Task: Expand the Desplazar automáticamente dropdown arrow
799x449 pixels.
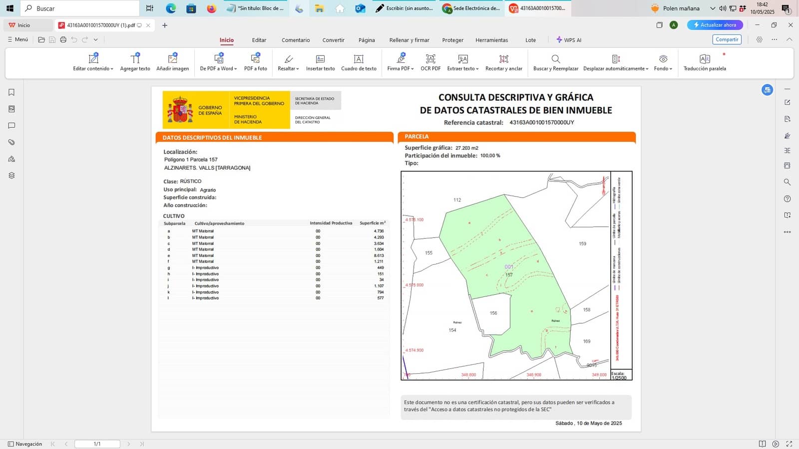Action: pos(647,69)
